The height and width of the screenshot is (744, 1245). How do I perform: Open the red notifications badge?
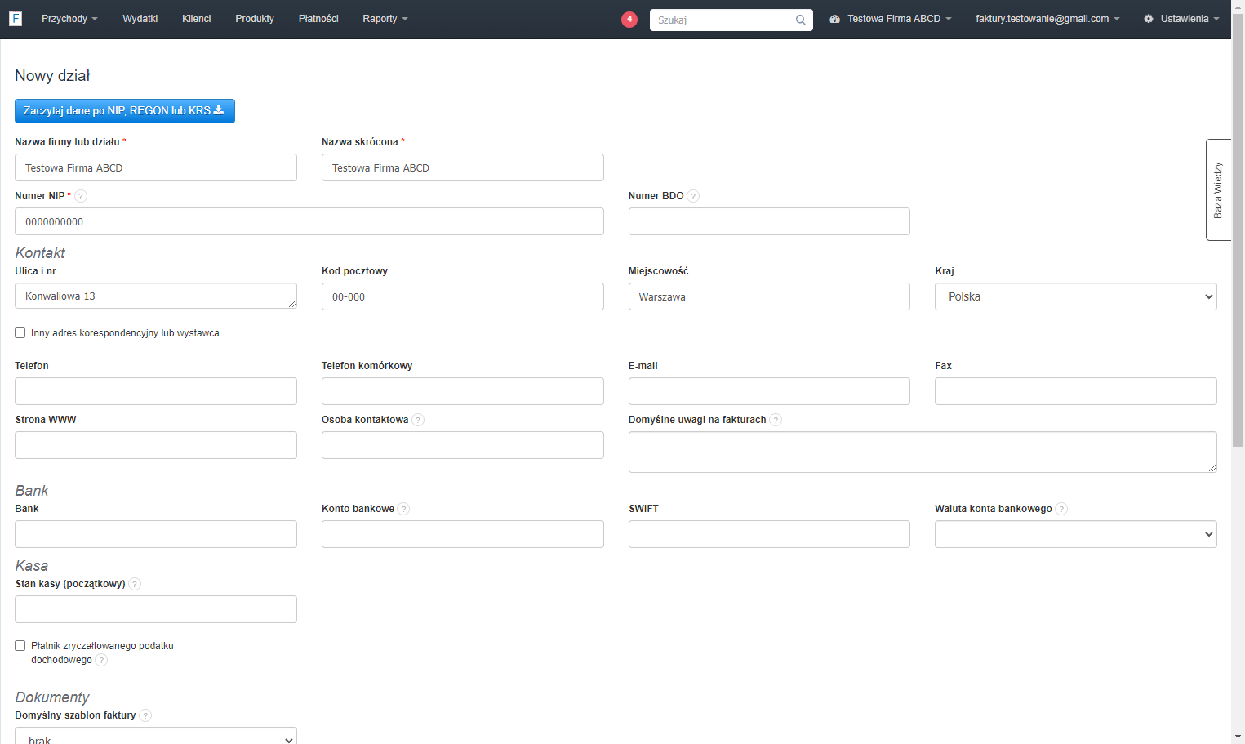click(x=629, y=19)
